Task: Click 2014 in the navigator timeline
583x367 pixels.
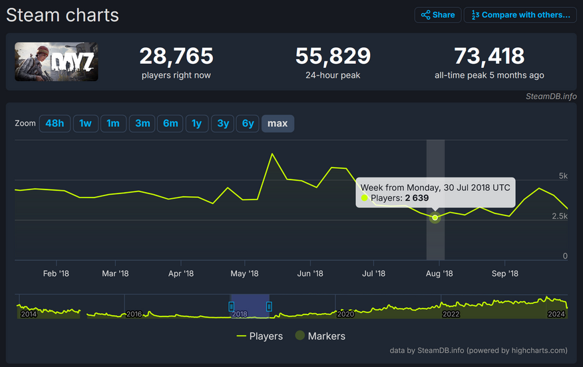Action: click(29, 314)
